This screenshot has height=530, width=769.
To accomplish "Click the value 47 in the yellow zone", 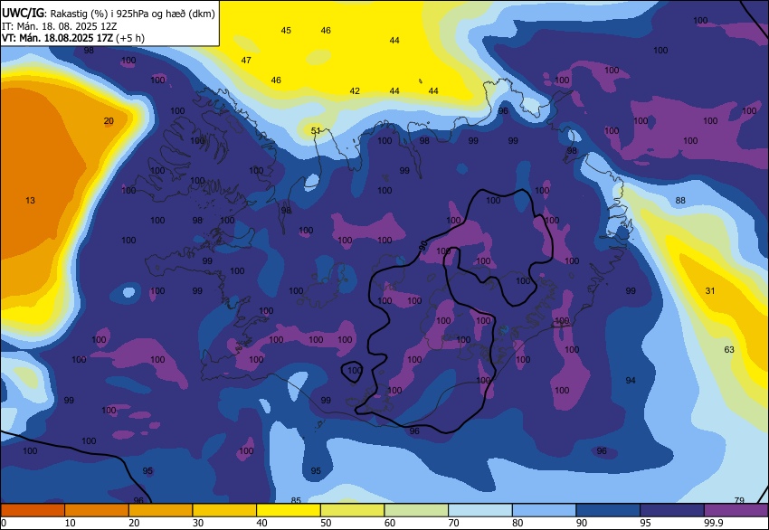I will click(246, 60).
